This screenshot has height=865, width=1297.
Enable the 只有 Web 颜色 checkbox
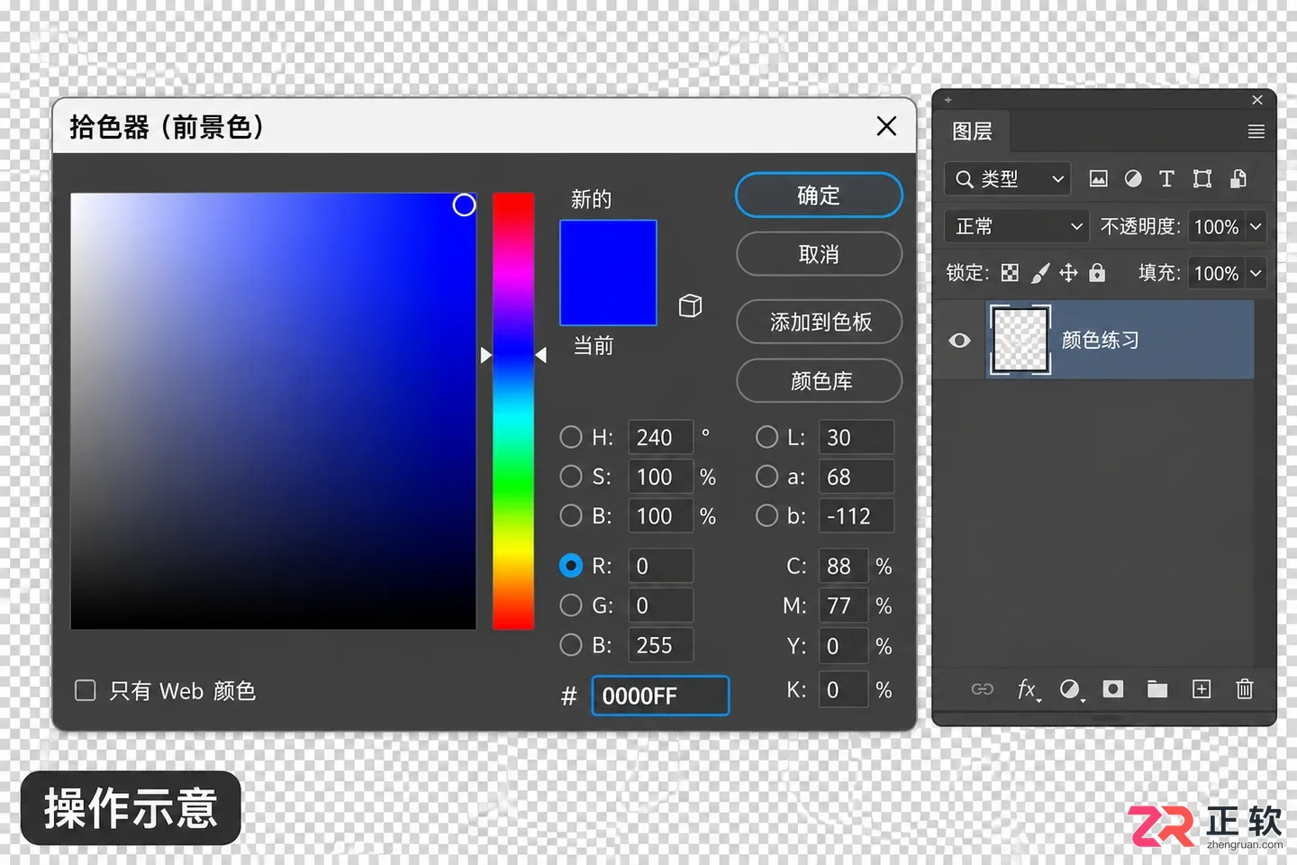pos(86,690)
